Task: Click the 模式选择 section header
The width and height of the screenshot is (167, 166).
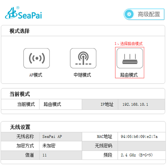Action: [19, 31]
